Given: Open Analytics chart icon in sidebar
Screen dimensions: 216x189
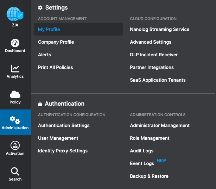Looking at the screenshot, I should point(15,69).
